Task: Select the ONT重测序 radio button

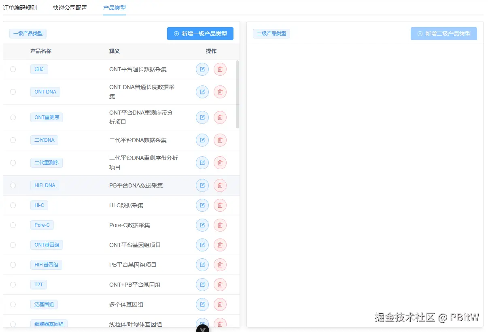Action: (13, 117)
